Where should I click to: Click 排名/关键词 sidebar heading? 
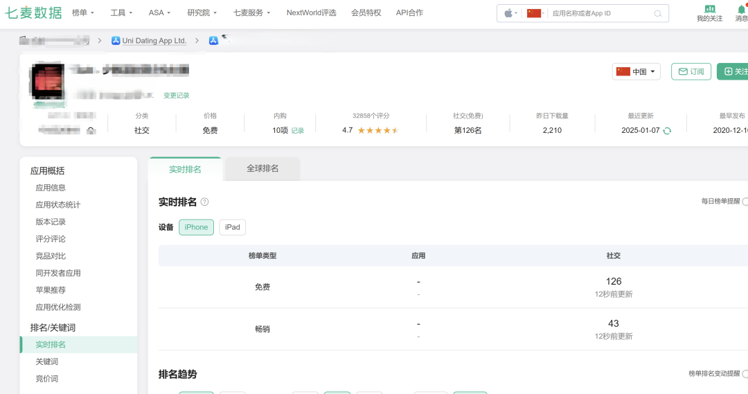(x=53, y=328)
